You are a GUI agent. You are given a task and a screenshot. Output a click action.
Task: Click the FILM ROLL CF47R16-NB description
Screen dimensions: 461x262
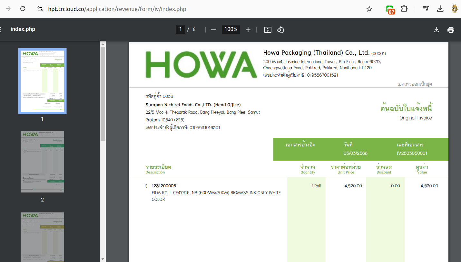pos(216,196)
